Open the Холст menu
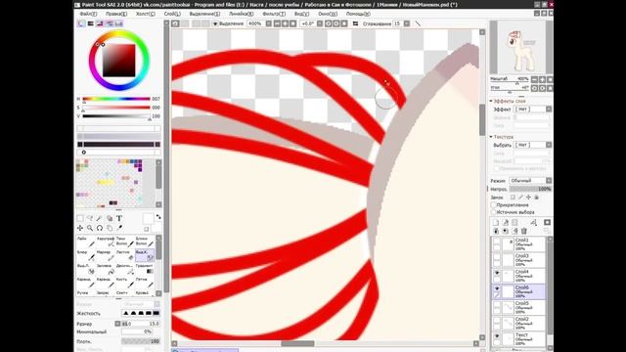The height and width of the screenshot is (352, 626). pyautogui.click(x=146, y=14)
